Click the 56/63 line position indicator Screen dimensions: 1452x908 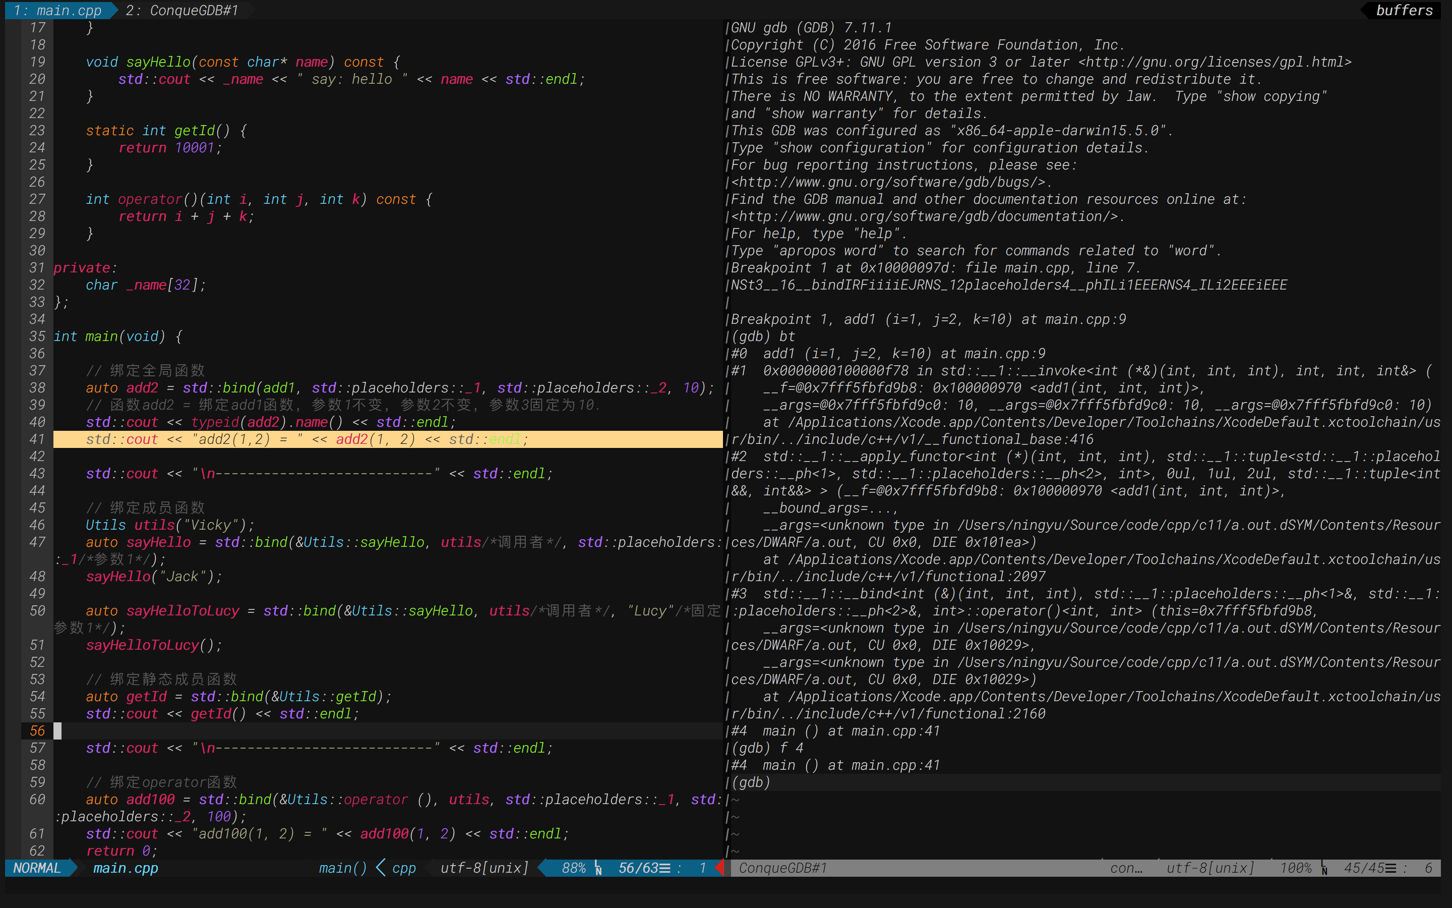tap(638, 868)
